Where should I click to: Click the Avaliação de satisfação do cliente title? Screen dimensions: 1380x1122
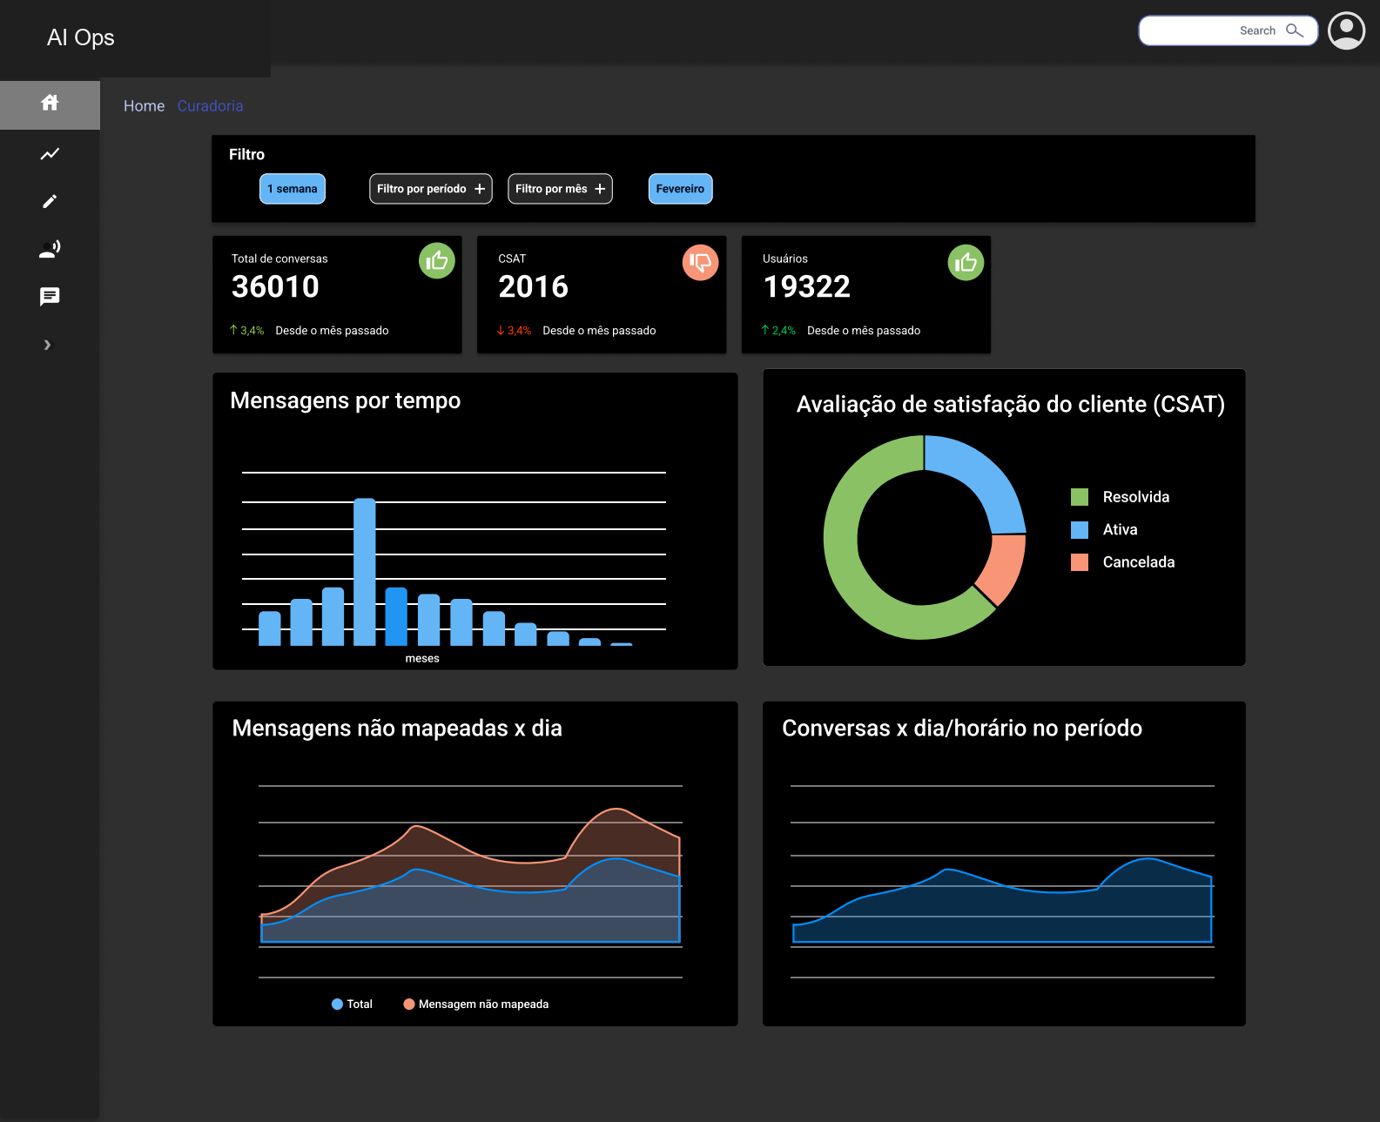click(1010, 405)
